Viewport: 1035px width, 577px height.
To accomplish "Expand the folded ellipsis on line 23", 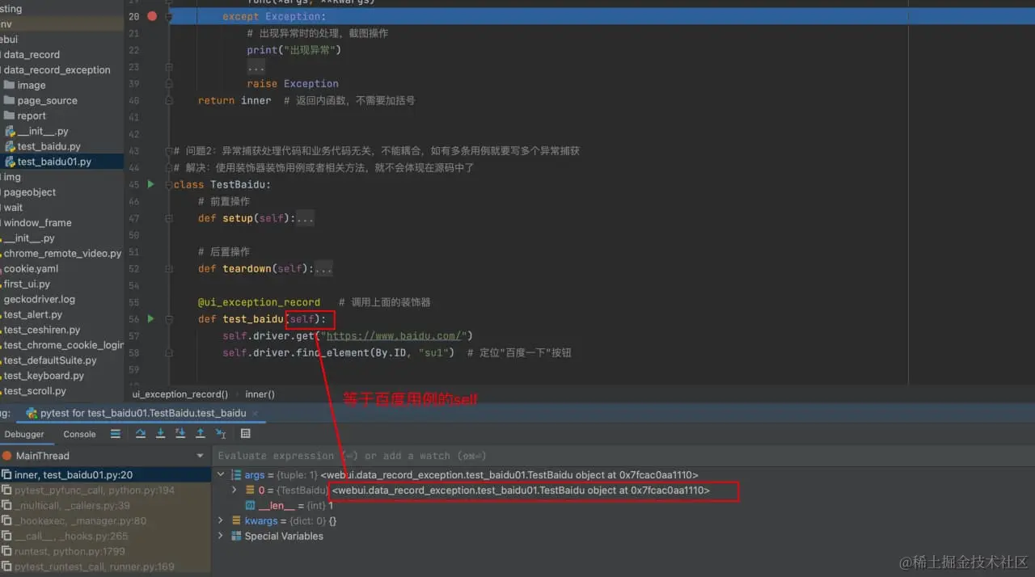I will (x=256, y=67).
